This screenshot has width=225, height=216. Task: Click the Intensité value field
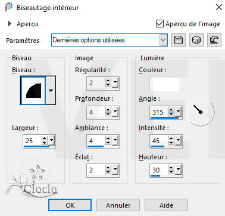click(x=160, y=141)
